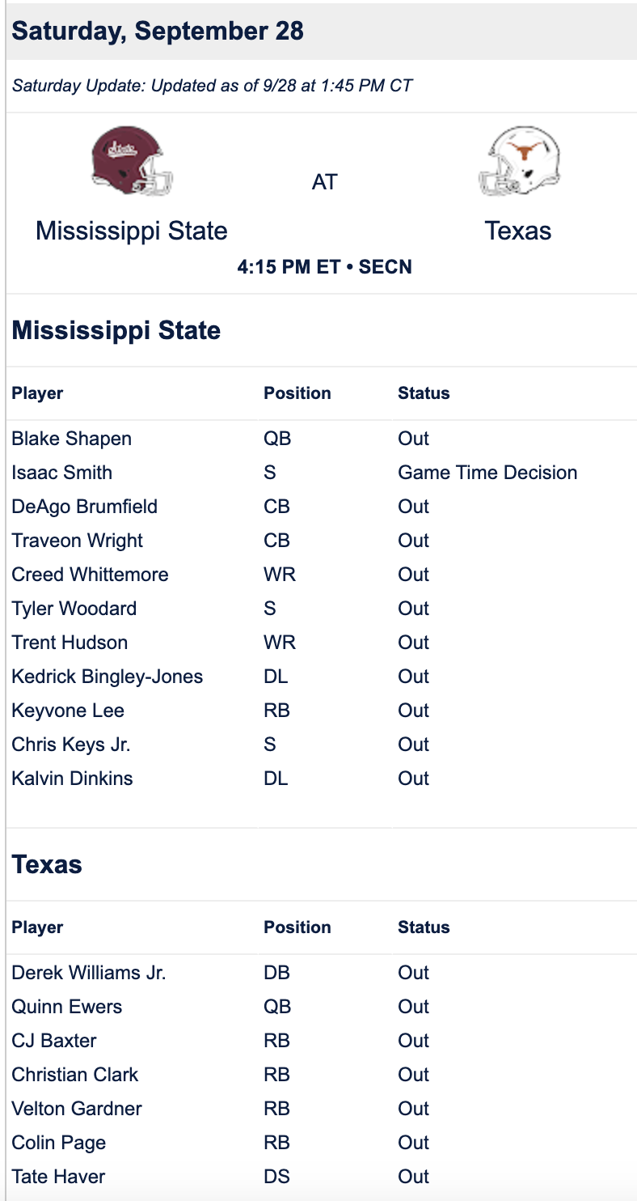
Task: Click the Position column header in Mississippi State table
Action: pyautogui.click(x=297, y=393)
